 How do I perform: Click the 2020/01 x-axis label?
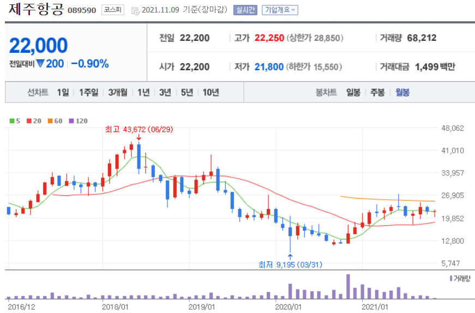click(288, 307)
